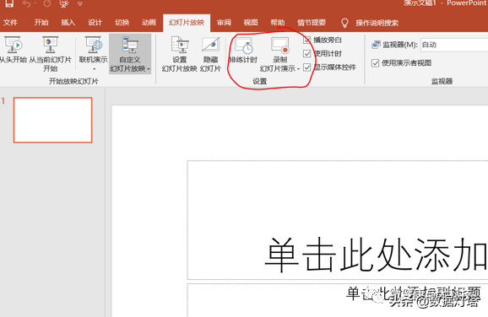Toggle the 使用计时 checkbox
The width and height of the screenshot is (488, 317).
306,53
